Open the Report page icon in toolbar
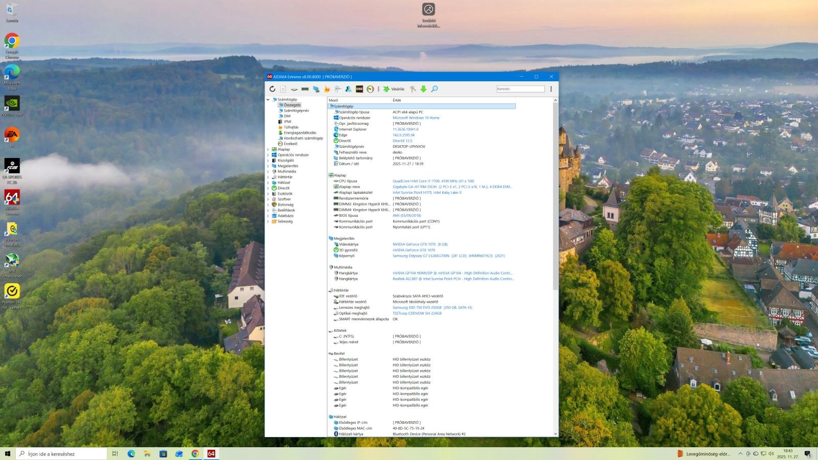The width and height of the screenshot is (818, 460). pos(283,89)
